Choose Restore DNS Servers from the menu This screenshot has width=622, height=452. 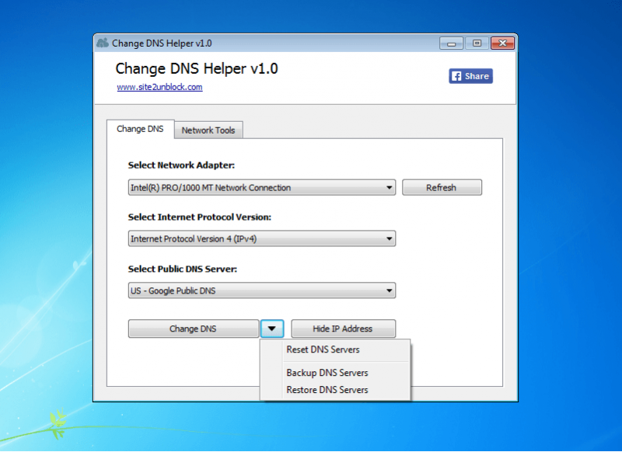(x=327, y=390)
